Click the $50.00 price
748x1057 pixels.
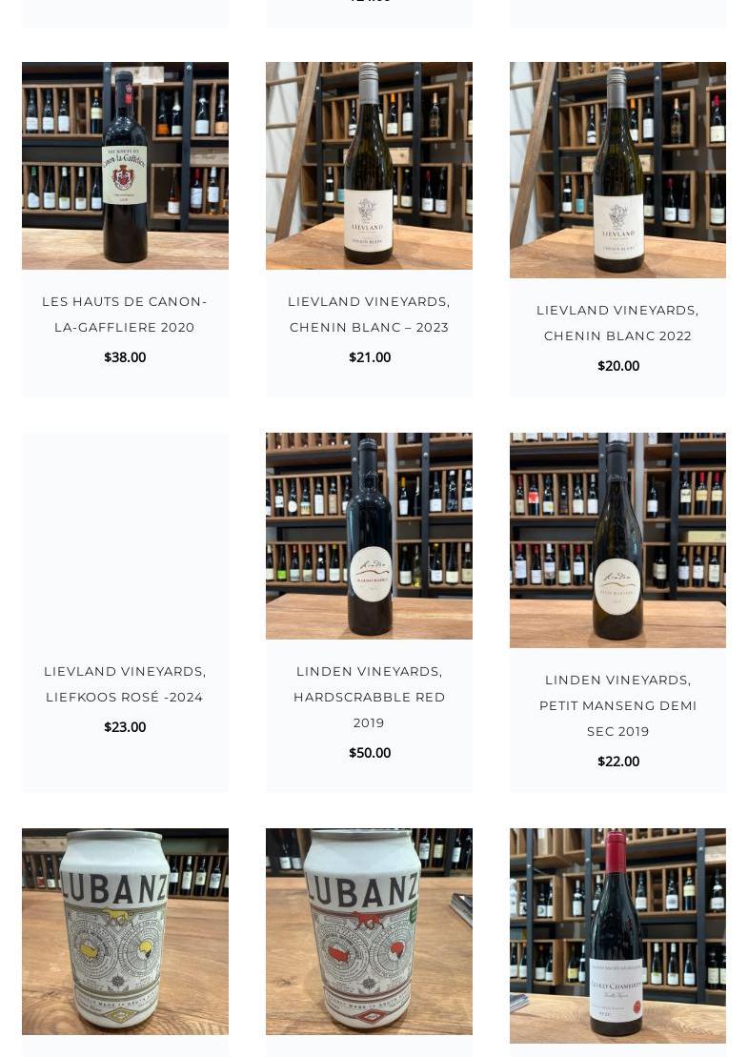[x=370, y=753]
